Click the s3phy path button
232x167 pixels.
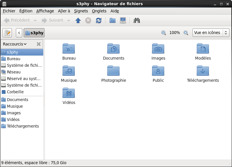pos(34,33)
